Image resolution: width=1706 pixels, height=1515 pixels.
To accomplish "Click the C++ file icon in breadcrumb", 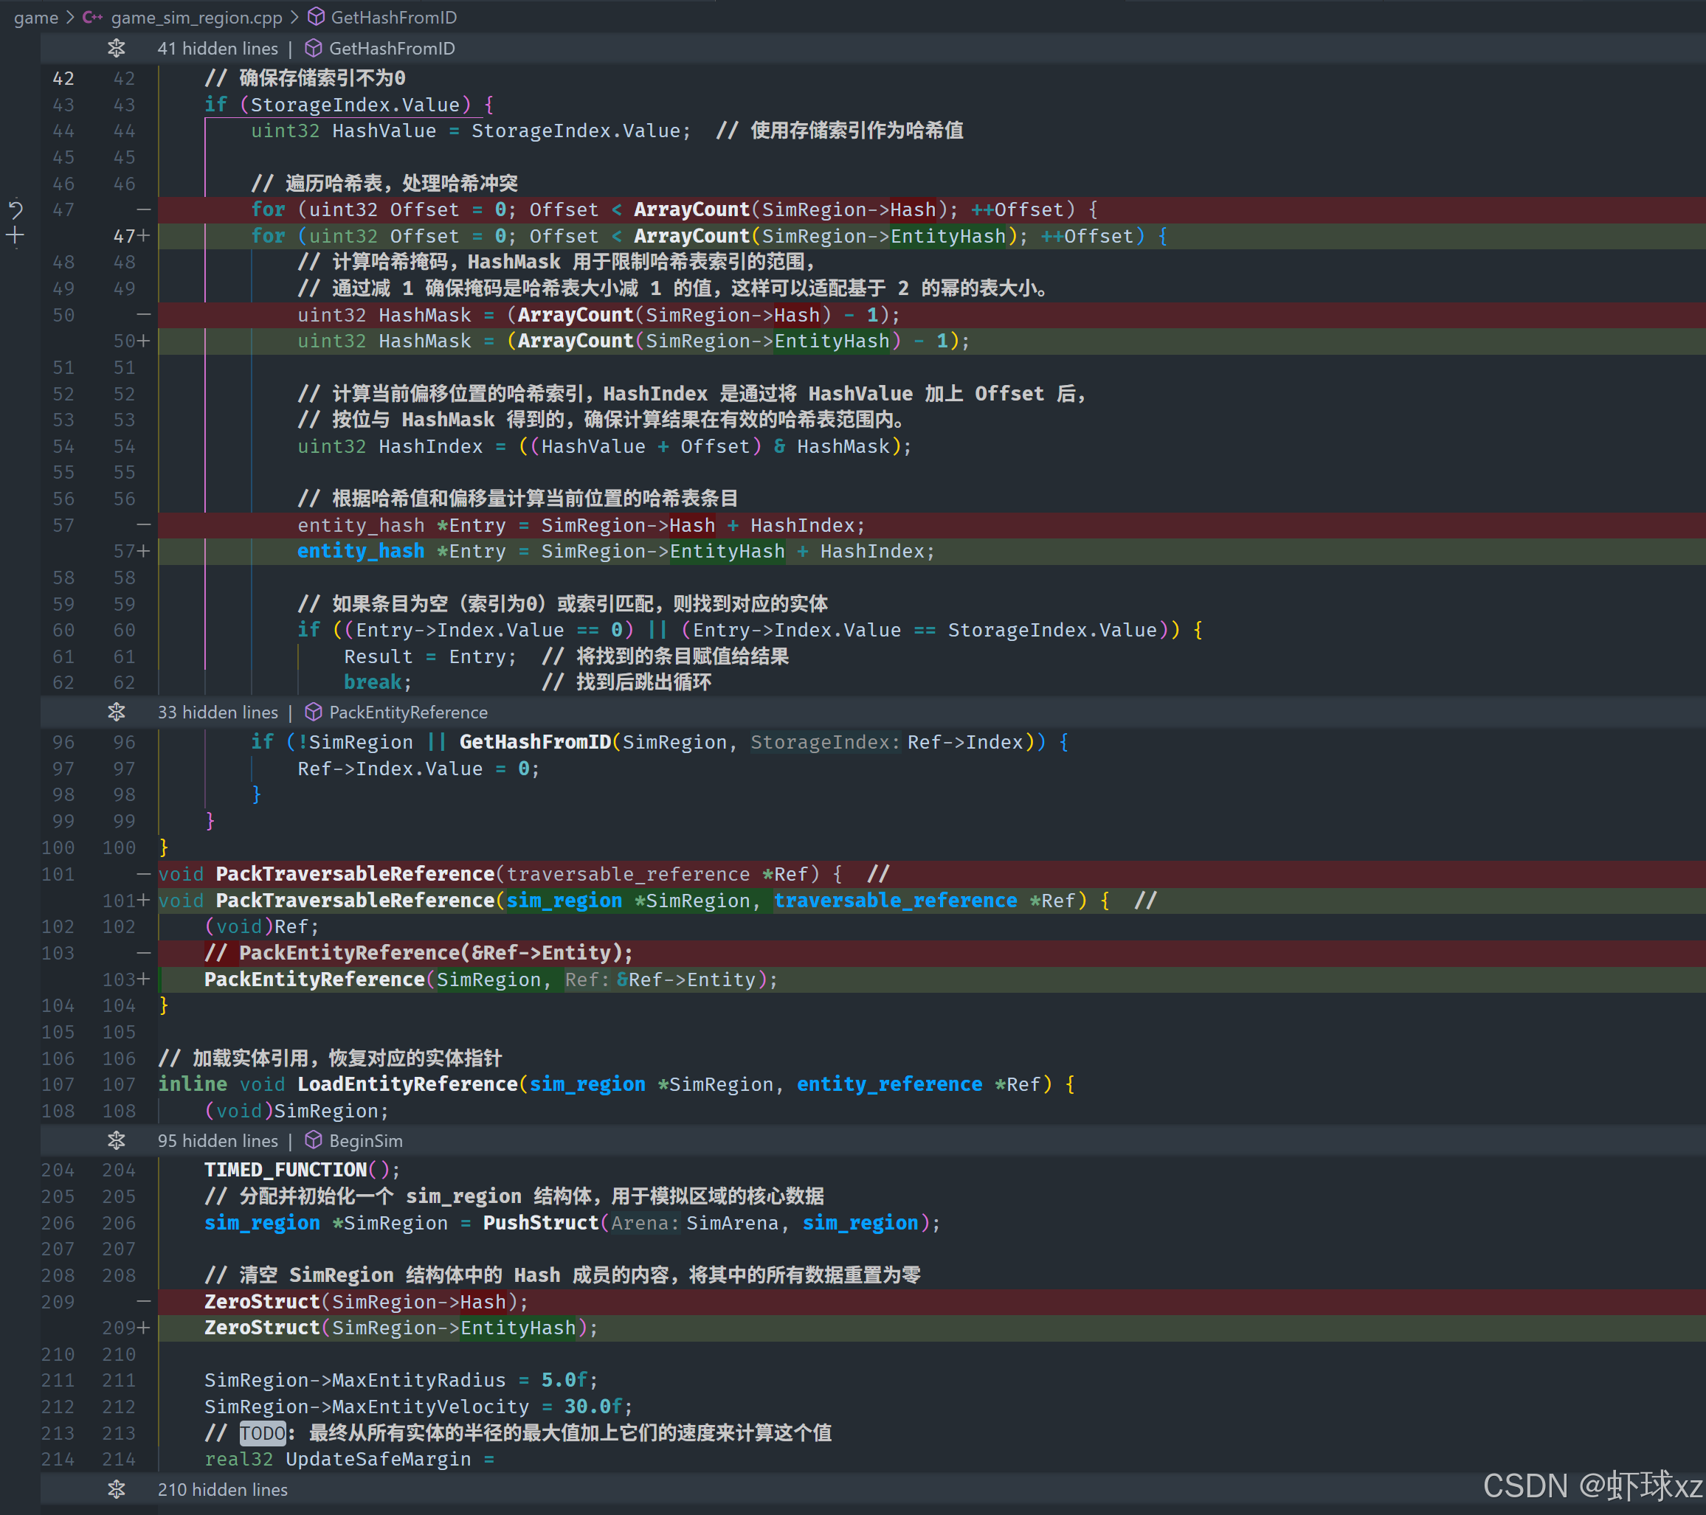I will coord(93,18).
